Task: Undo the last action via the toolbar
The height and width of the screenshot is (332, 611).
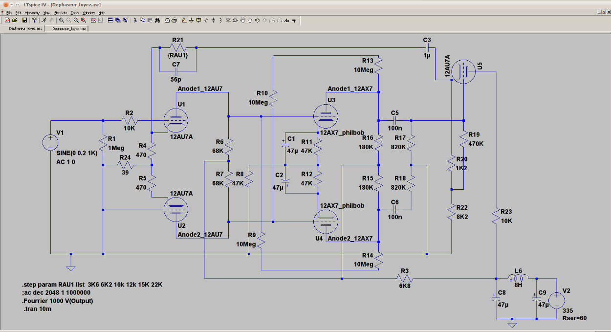Action: (257, 20)
